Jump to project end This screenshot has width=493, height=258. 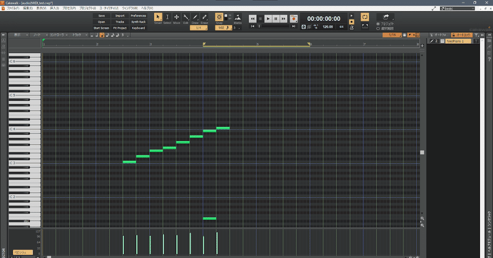click(293, 26)
